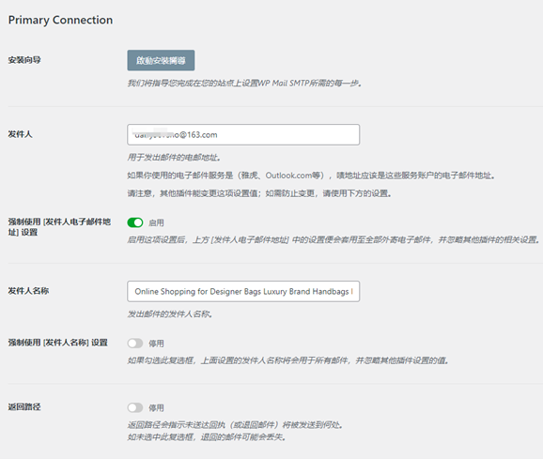Click the 启用 text beside the green toggle

156,222
